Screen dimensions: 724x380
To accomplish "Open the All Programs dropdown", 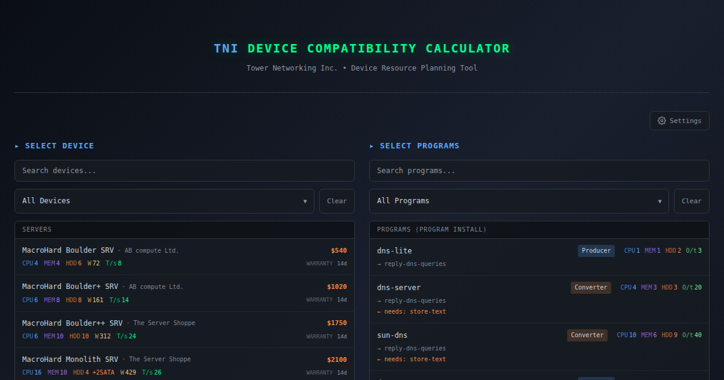I will coord(519,201).
